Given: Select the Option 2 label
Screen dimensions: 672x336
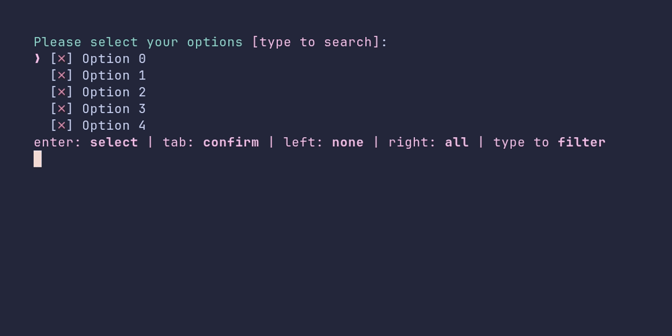Looking at the screenshot, I should coord(114,92).
